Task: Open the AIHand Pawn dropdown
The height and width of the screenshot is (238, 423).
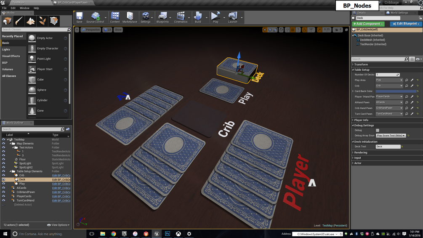Action: (x=389, y=102)
